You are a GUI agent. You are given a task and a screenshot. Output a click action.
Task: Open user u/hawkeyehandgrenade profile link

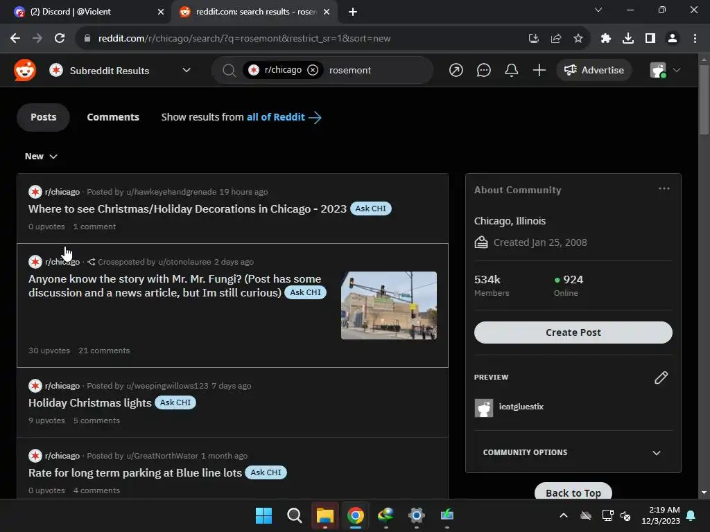coord(171,192)
